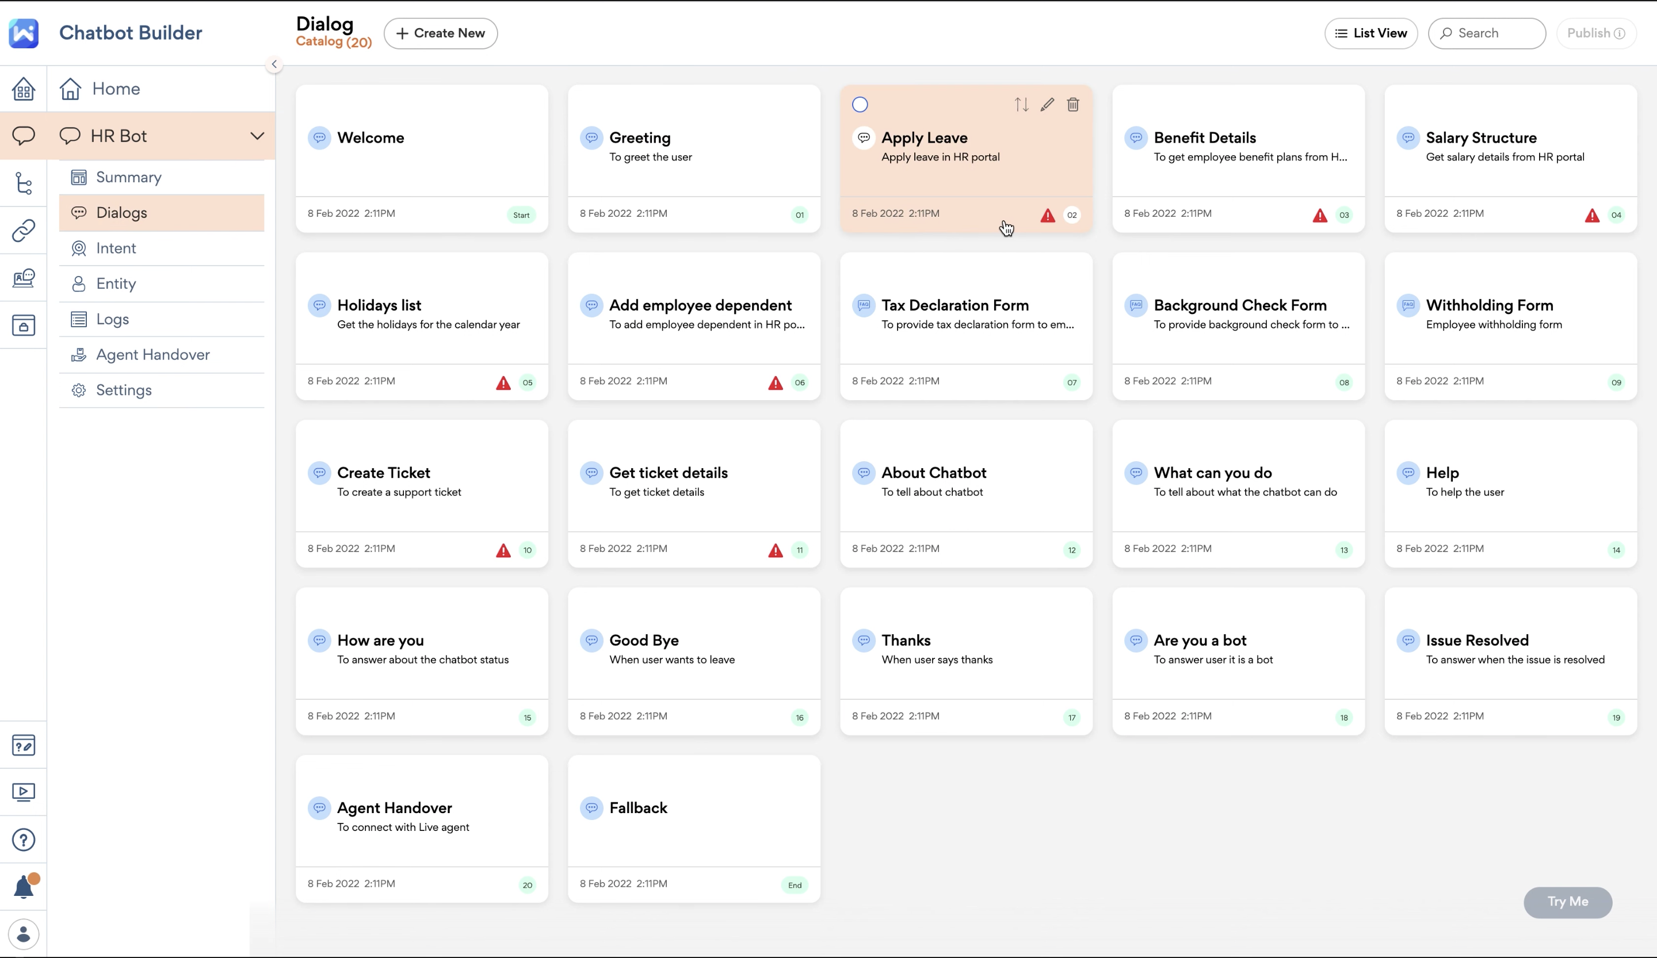Expand the HR Bot chevron dropdown

pos(257,136)
